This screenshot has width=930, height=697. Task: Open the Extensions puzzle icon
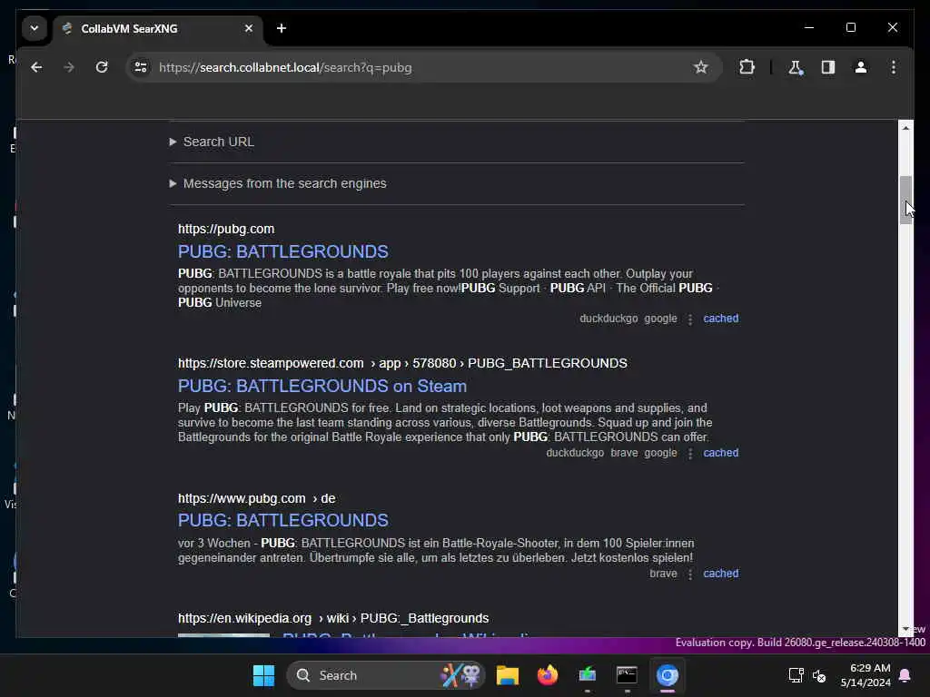pyautogui.click(x=747, y=67)
